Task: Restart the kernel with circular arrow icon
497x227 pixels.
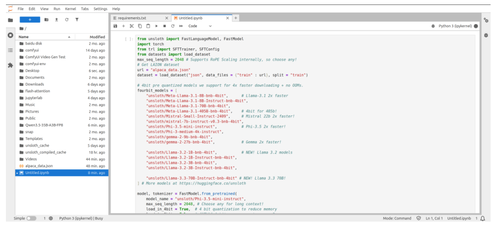Action: click(x=173, y=26)
